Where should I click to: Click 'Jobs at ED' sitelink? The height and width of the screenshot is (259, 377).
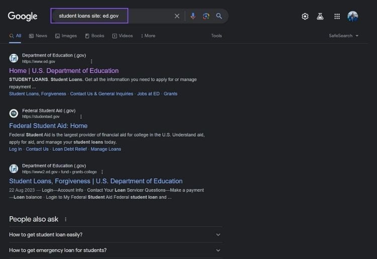[x=148, y=94]
